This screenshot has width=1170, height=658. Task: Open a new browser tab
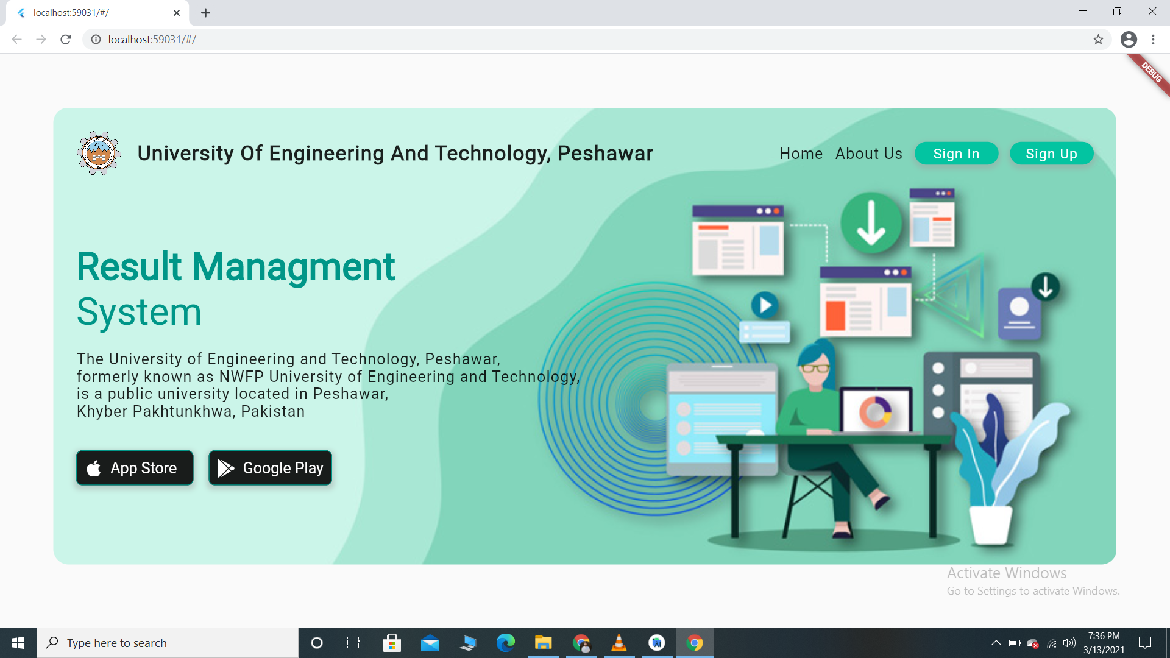point(205,13)
